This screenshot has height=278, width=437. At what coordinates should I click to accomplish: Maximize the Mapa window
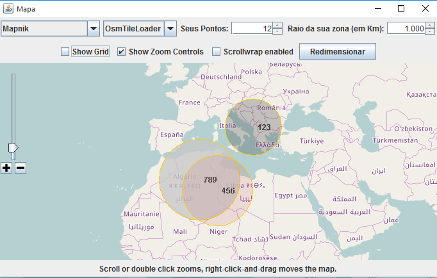tap(401, 8)
